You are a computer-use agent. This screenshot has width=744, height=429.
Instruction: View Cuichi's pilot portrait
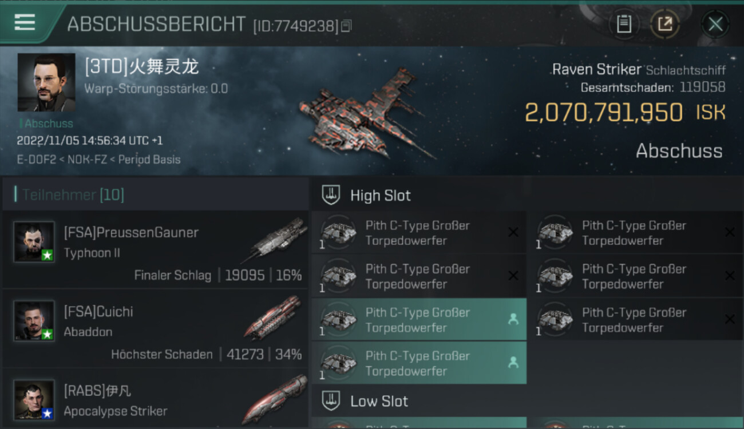[34, 321]
